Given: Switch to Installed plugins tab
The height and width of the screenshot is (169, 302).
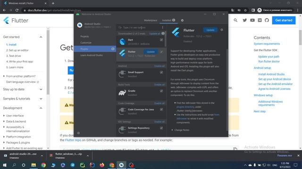Looking at the screenshot, I should (x=168, y=20).
